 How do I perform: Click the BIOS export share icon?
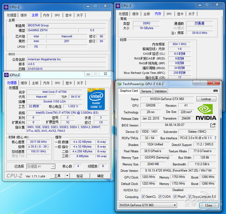(x=213, y=125)
